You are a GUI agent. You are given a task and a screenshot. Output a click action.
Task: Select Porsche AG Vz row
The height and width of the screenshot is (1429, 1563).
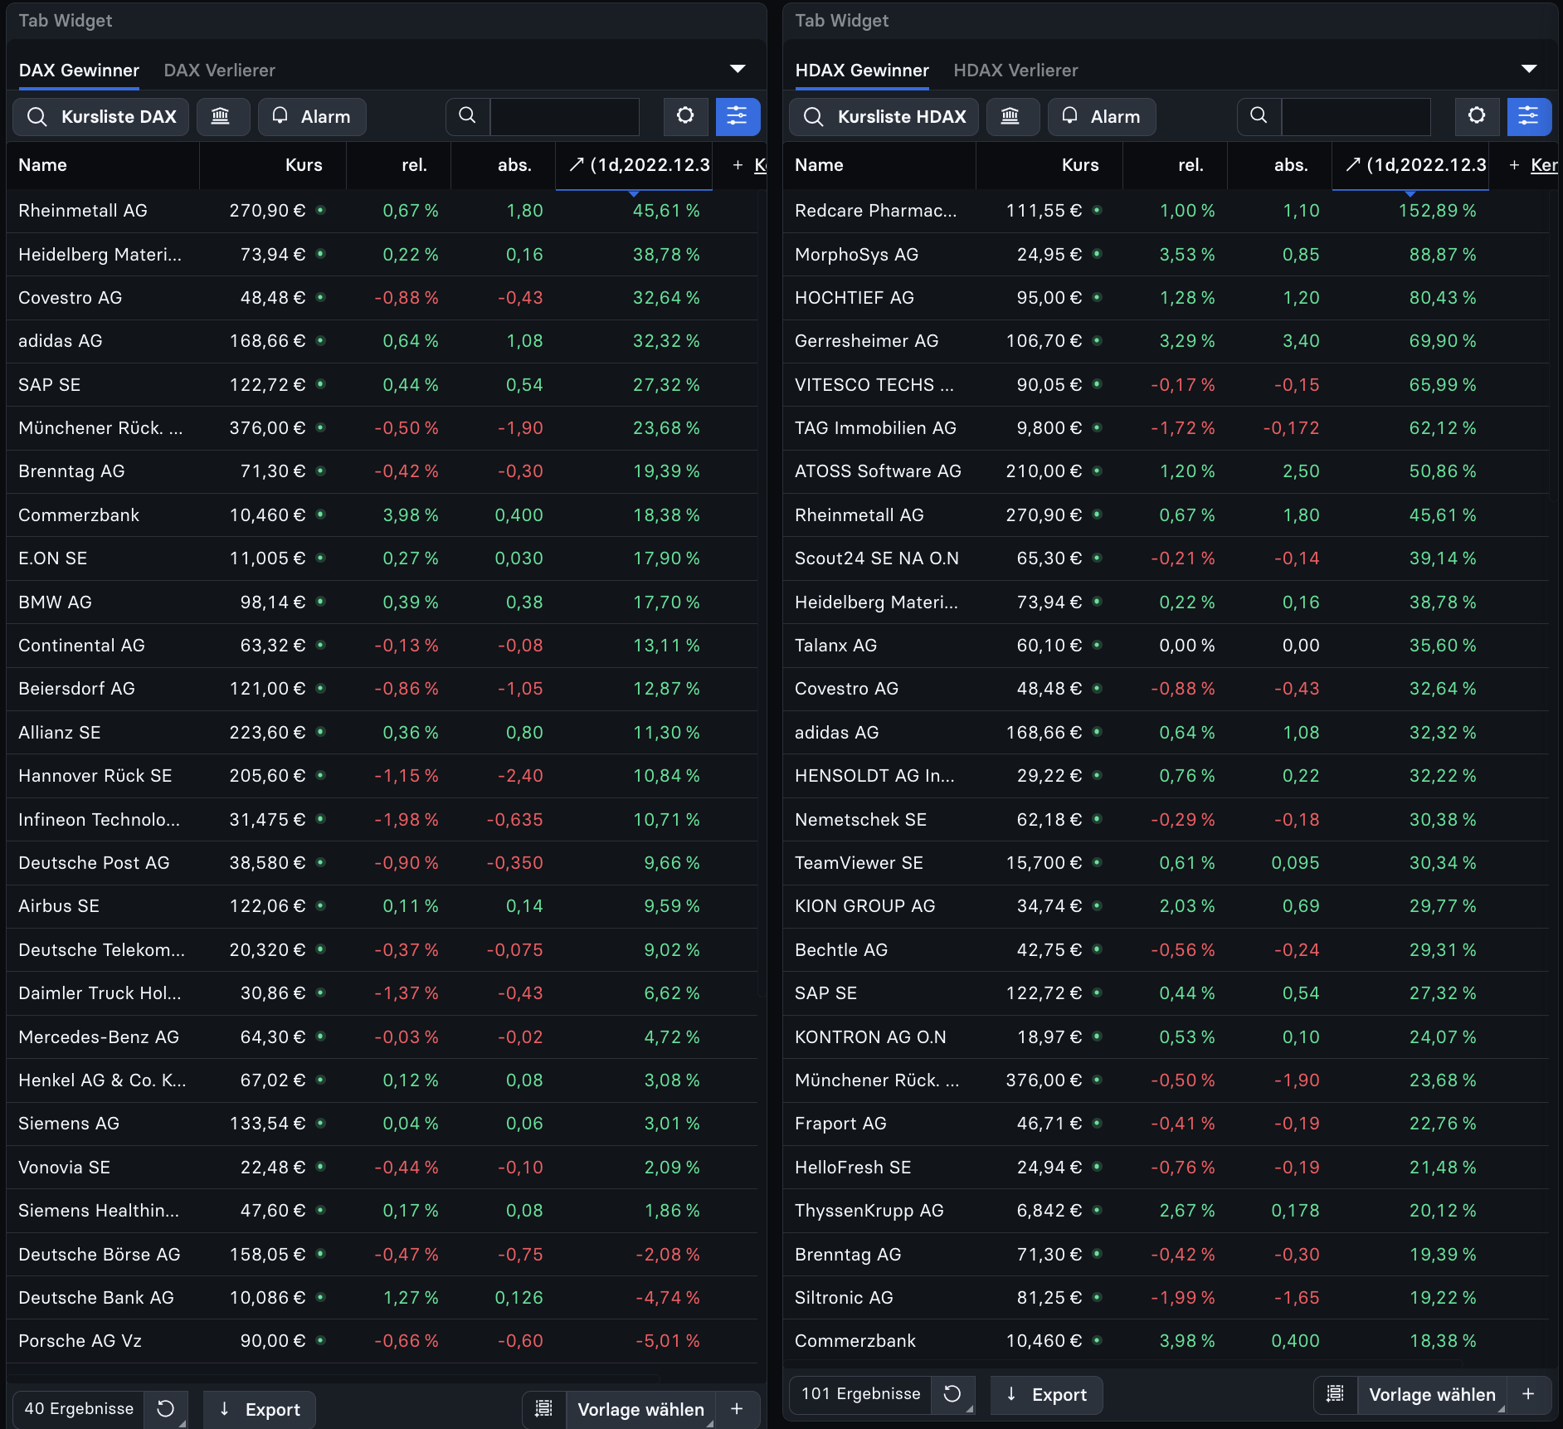[382, 1341]
